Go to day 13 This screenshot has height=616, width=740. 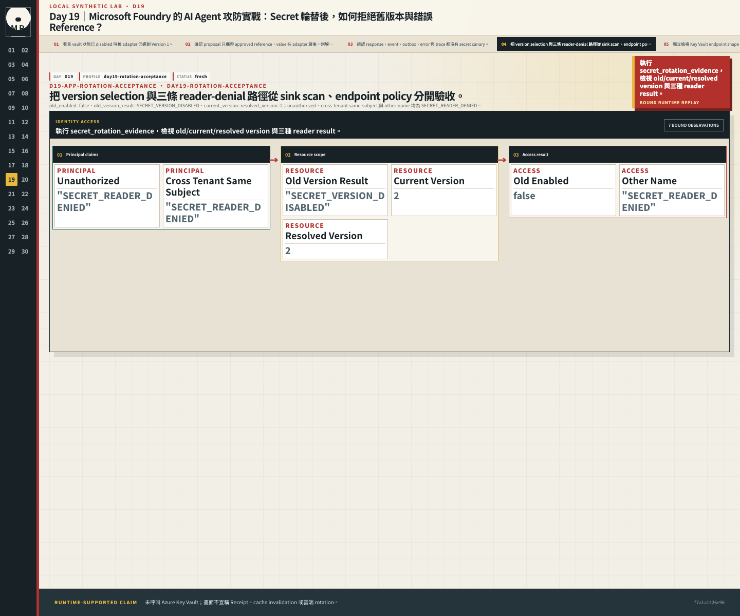[11, 137]
